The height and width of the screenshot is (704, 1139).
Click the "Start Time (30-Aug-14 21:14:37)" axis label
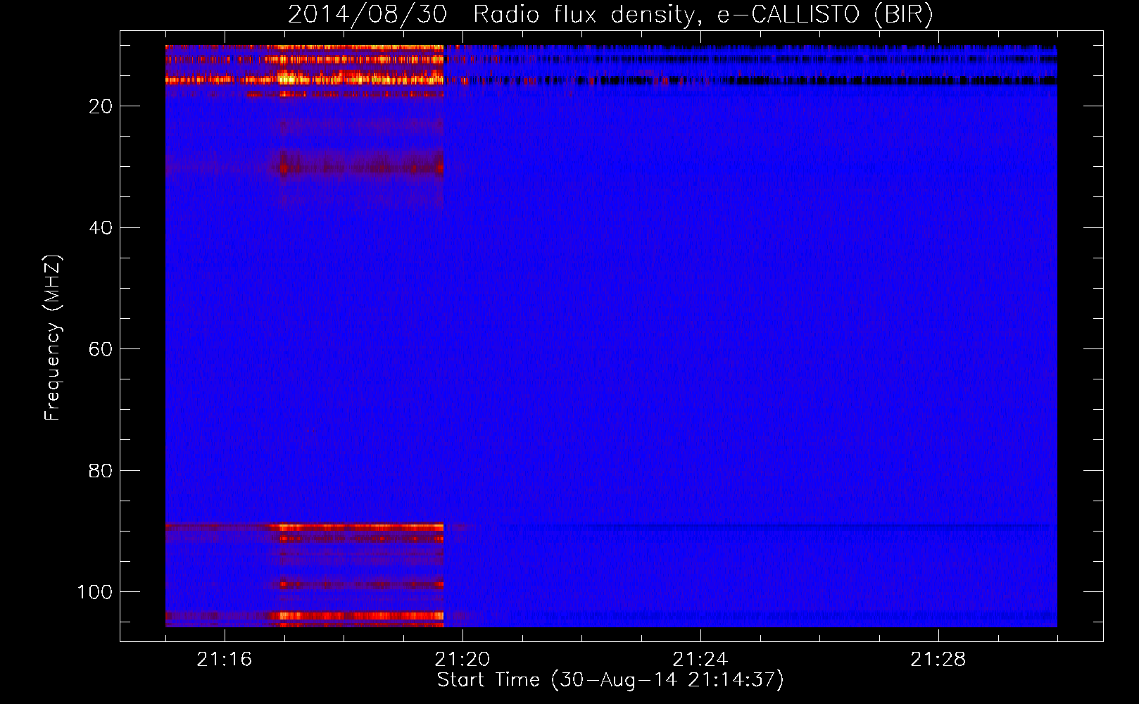610,680
